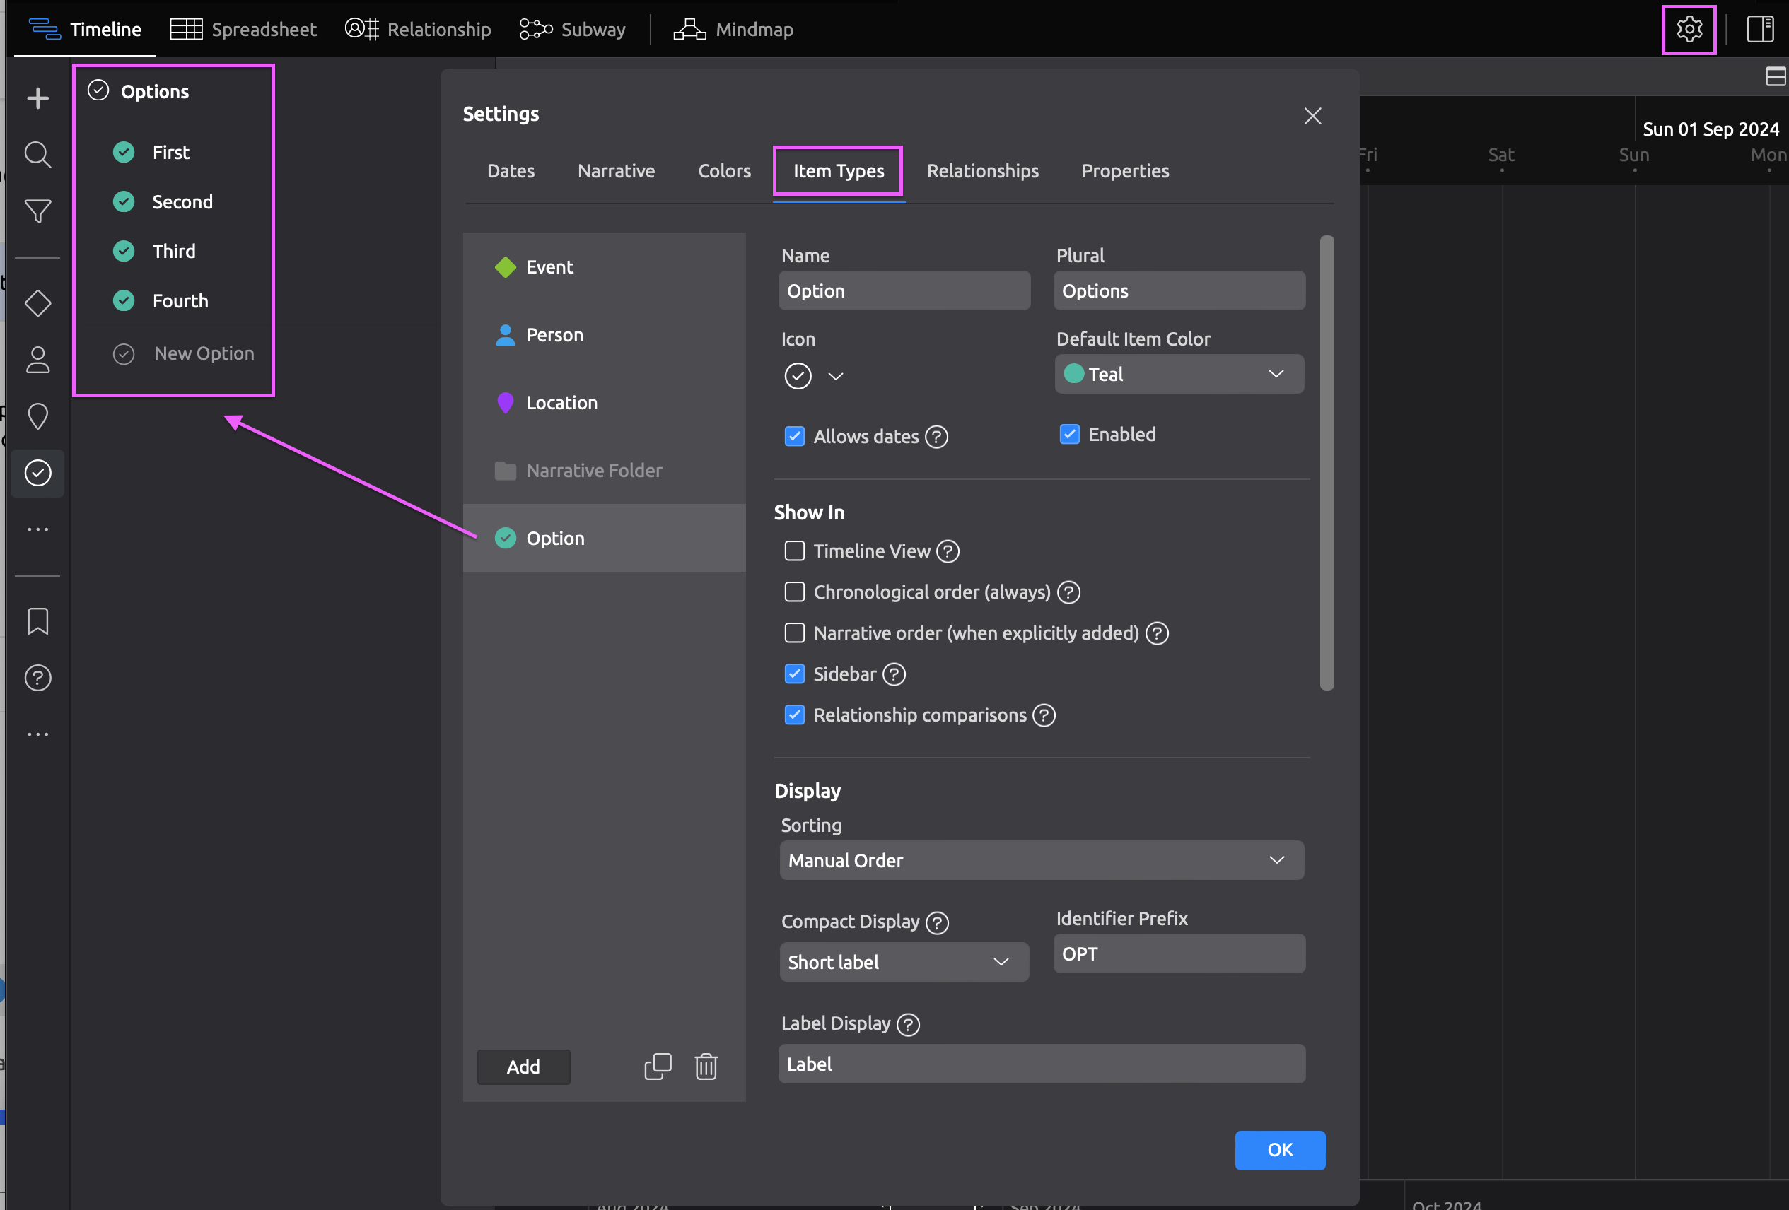Select the Location item type in the list
The height and width of the screenshot is (1210, 1789).
(x=561, y=402)
